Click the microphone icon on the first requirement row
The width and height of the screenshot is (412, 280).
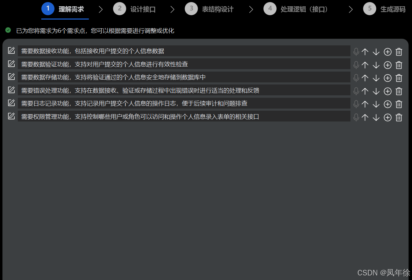point(356,52)
